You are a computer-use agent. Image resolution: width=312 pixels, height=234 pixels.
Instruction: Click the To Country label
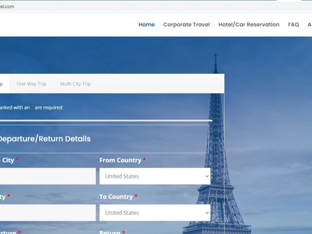pos(116,197)
